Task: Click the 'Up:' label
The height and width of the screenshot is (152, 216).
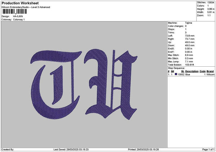Action: 170,42
